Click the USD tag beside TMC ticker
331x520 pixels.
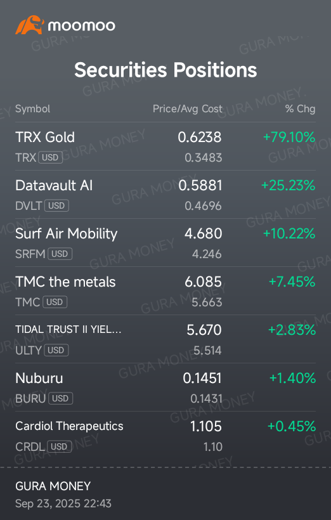click(55, 302)
